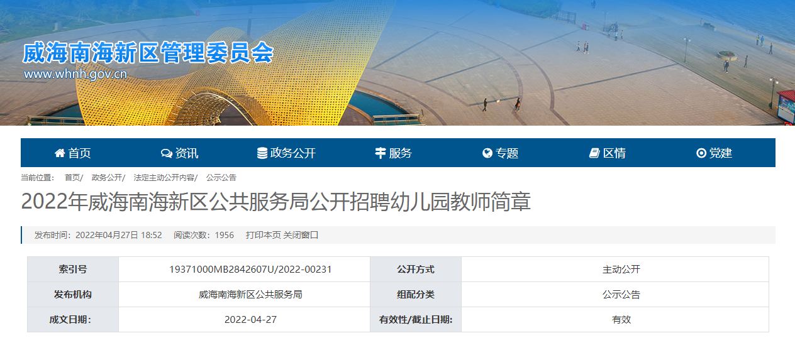This screenshot has height=338, width=795.
Task: Click the date cell 2022-04-27
Action: (x=244, y=319)
